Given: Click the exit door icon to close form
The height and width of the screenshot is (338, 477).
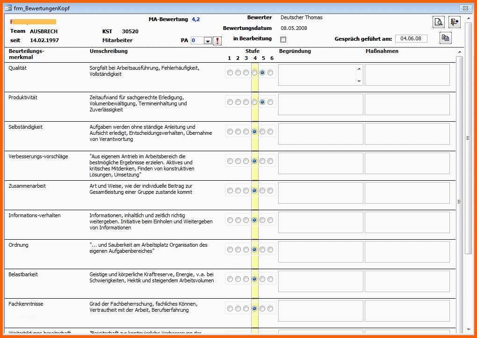Looking at the screenshot, I should [454, 22].
